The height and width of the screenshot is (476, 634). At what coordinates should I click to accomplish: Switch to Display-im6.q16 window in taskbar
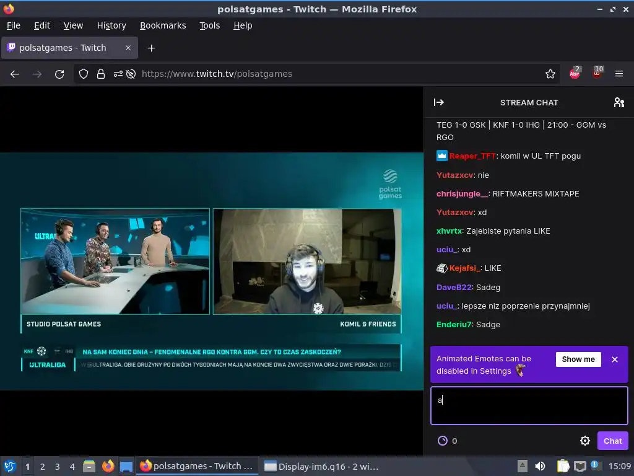[x=321, y=467]
